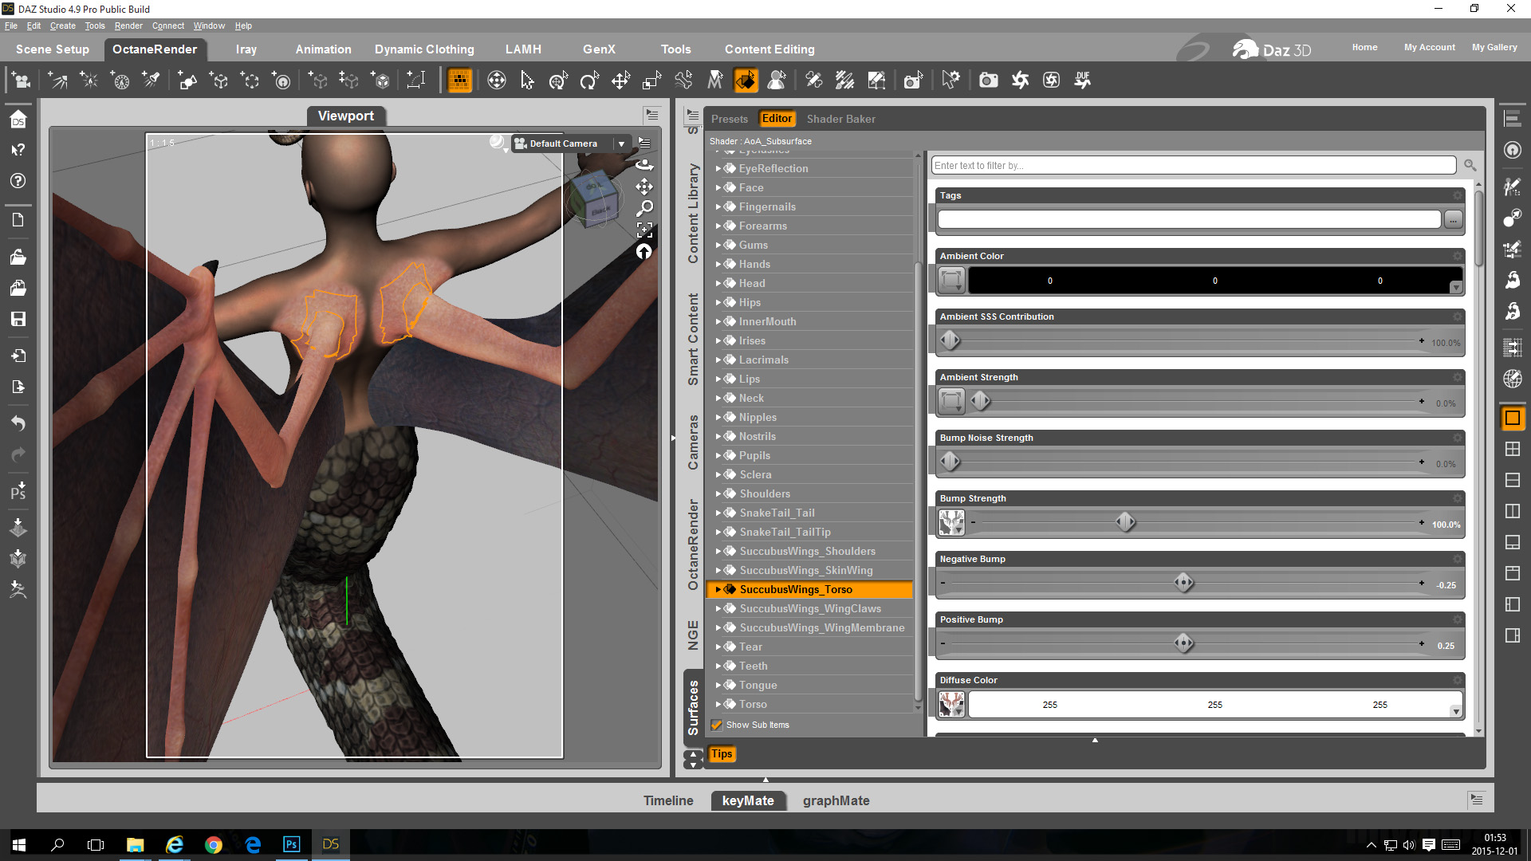This screenshot has width=1531, height=861.
Task: Select the Node Selection arrow tool
Action: point(527,80)
